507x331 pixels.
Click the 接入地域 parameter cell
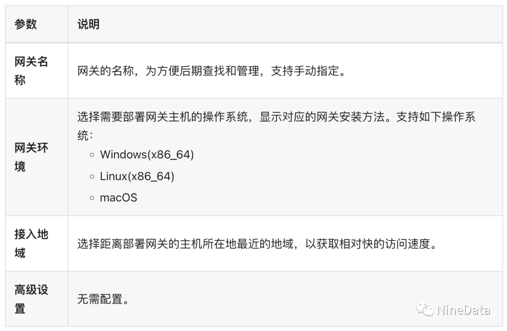[31, 243]
